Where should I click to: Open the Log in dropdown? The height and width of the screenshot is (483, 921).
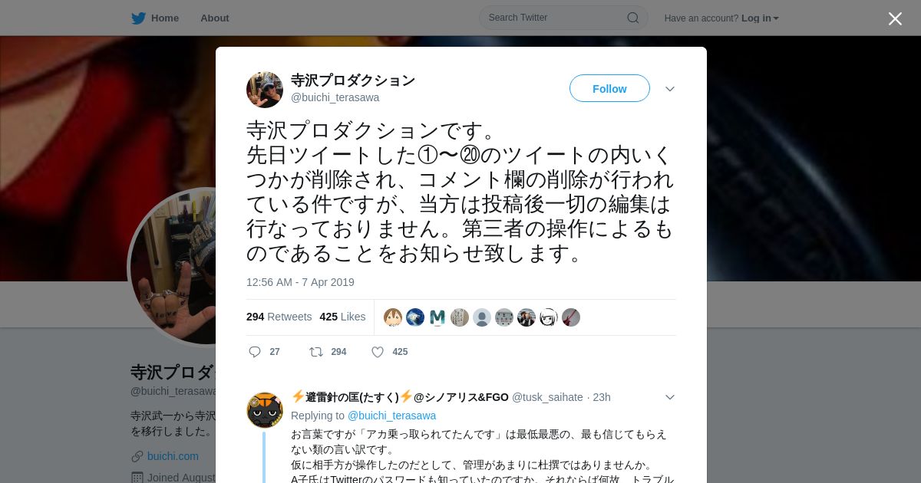coord(760,18)
